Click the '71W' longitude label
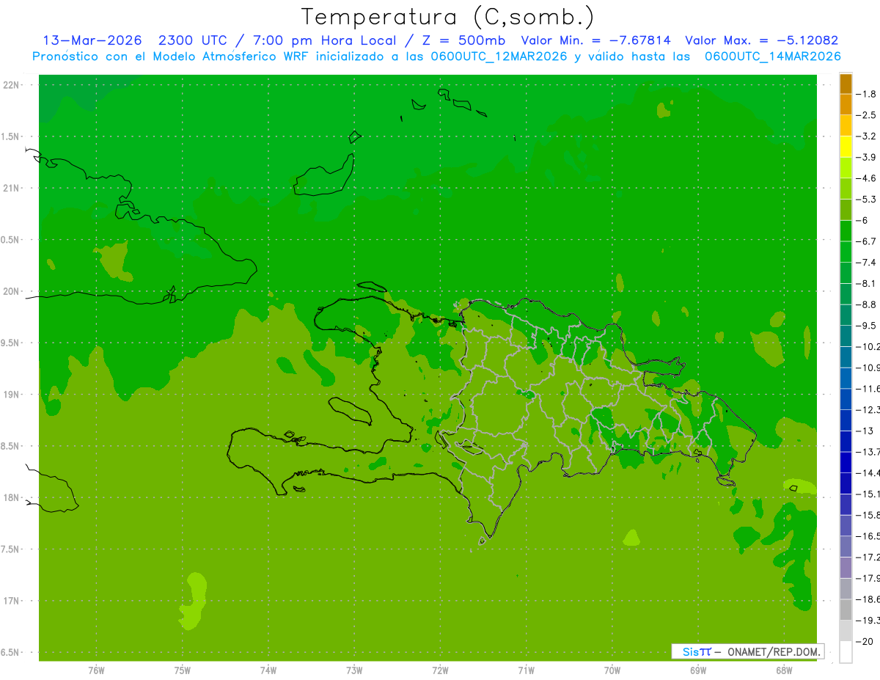880x680 pixels. (526, 670)
